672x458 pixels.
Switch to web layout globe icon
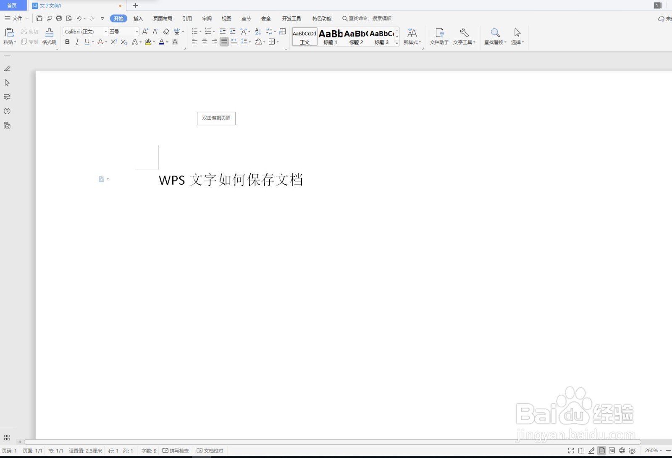(622, 450)
